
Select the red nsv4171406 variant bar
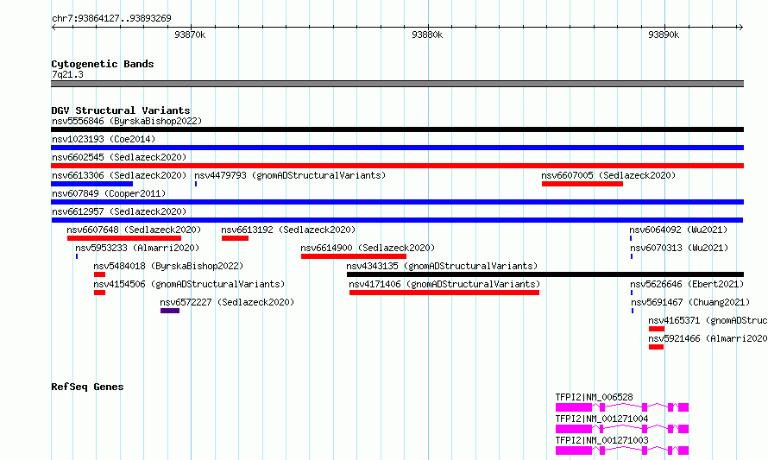pyautogui.click(x=444, y=293)
